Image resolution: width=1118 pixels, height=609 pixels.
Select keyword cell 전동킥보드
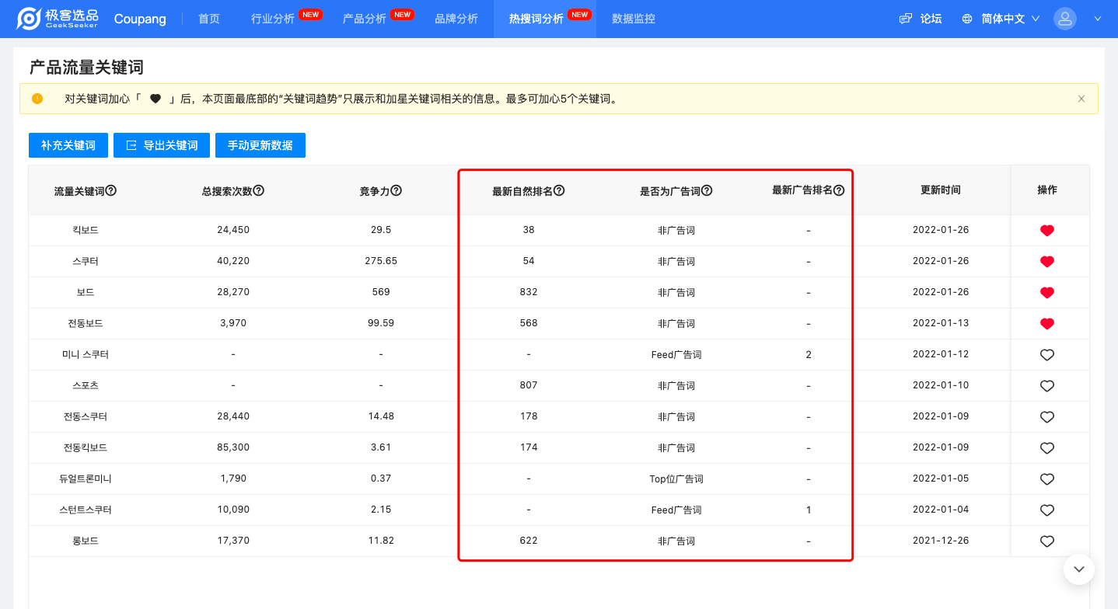(86, 448)
